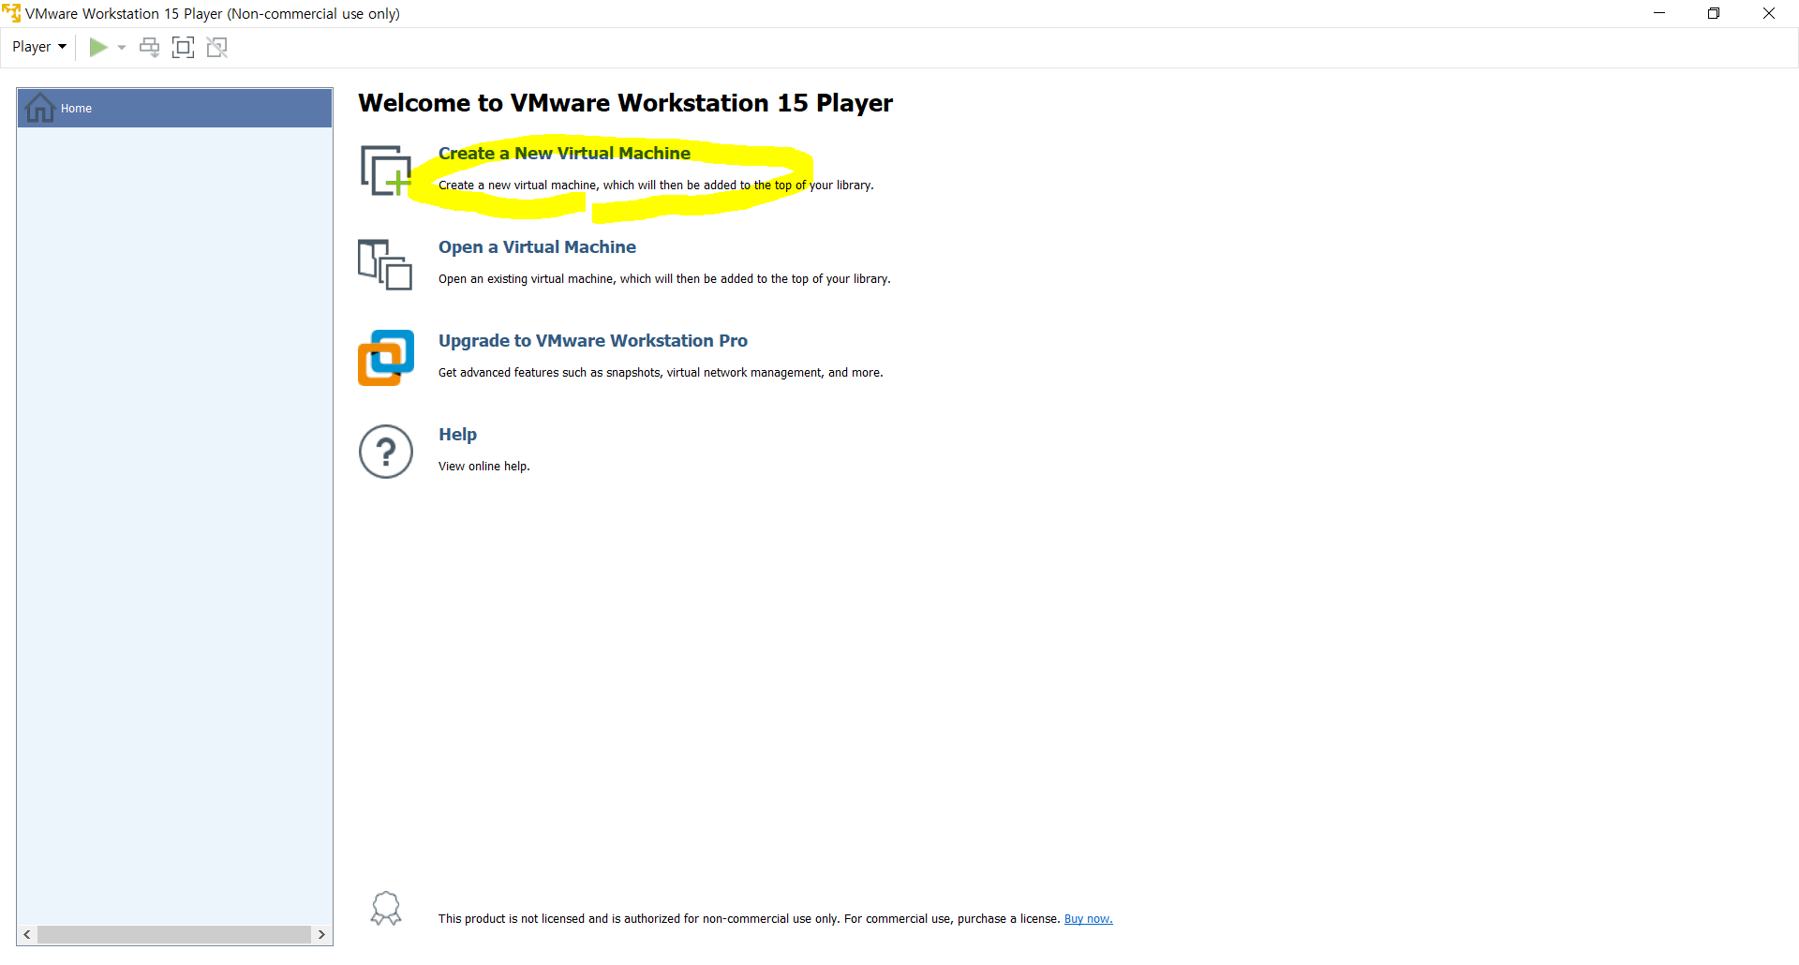Viewport: 1799px width, 965px height.
Task: Click 'Create a new virtual machine' description text
Action: point(656,186)
